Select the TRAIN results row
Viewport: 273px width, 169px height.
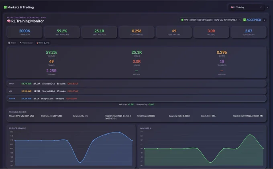click(136, 84)
